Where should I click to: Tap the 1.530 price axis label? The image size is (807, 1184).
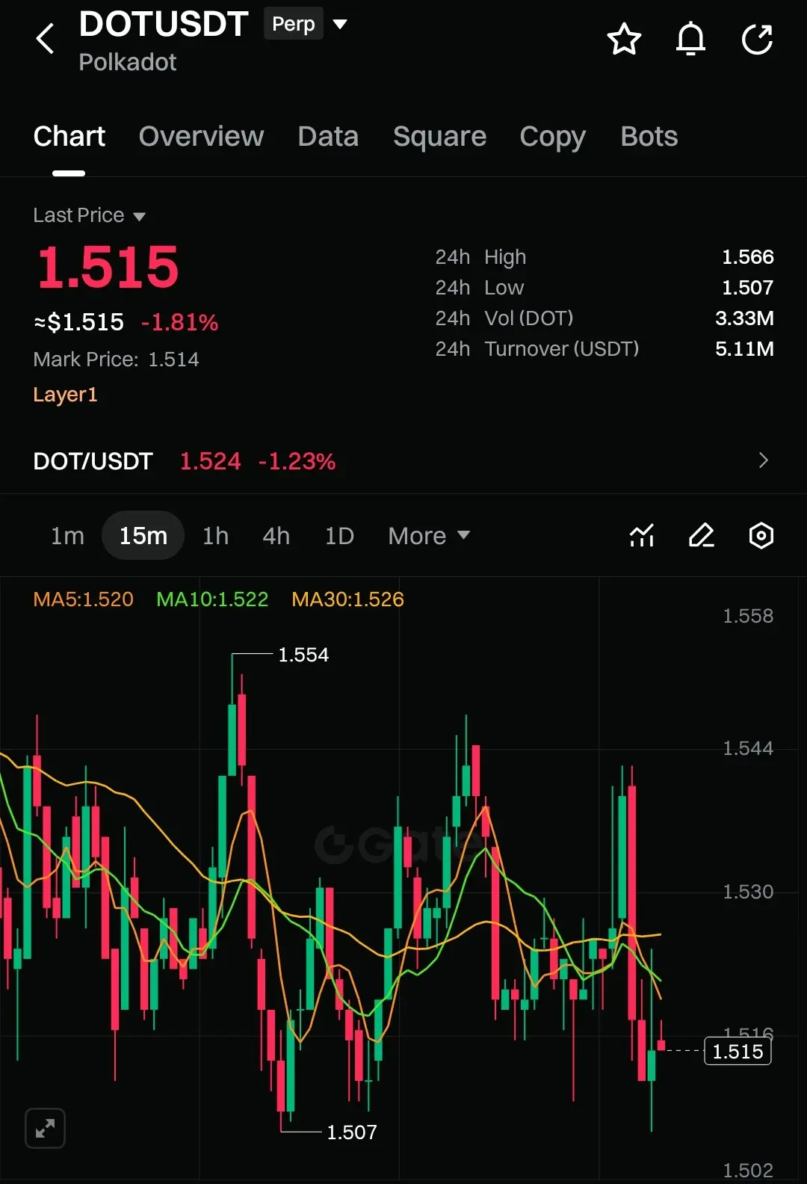pyautogui.click(x=748, y=891)
